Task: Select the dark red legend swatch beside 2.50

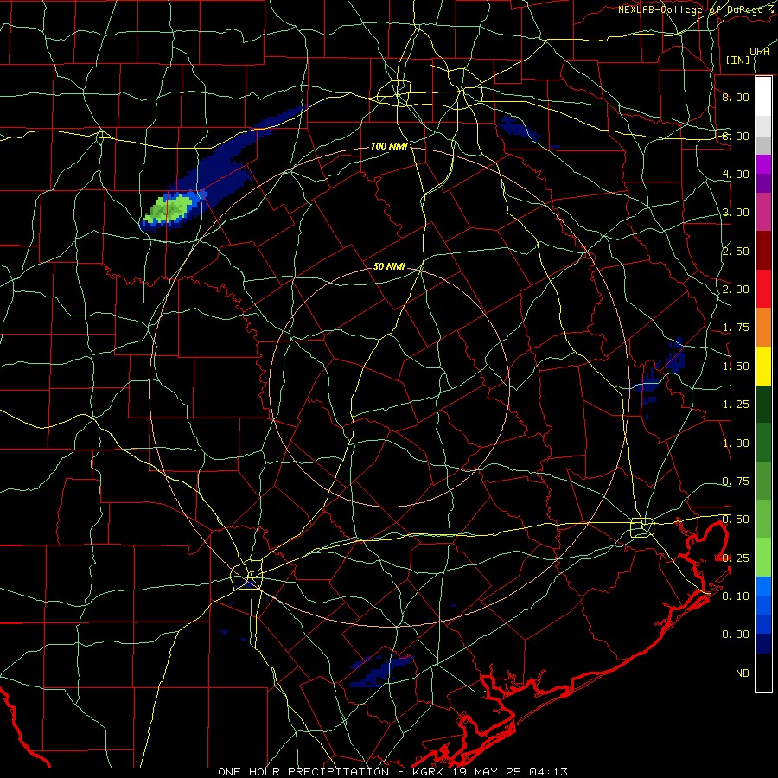Action: tap(763, 251)
